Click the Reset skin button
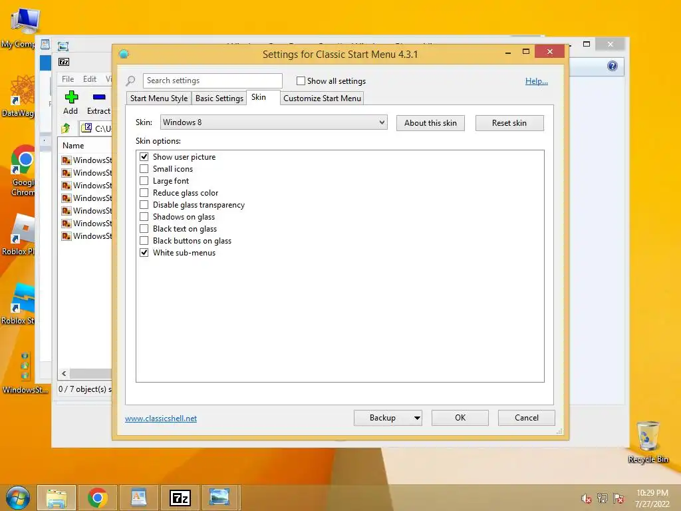This screenshot has width=681, height=511. point(509,123)
